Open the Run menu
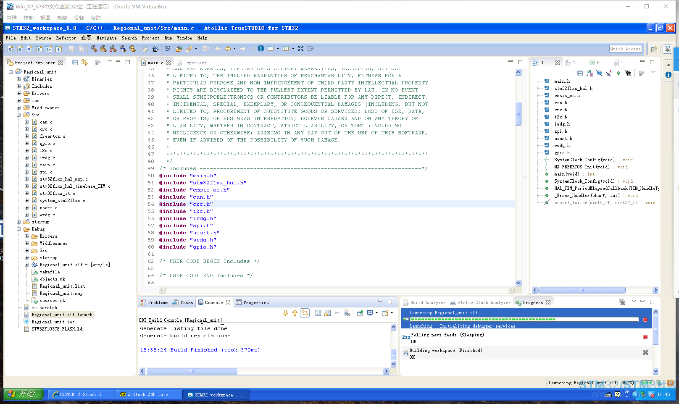This screenshot has height=404, width=679. (x=168, y=38)
